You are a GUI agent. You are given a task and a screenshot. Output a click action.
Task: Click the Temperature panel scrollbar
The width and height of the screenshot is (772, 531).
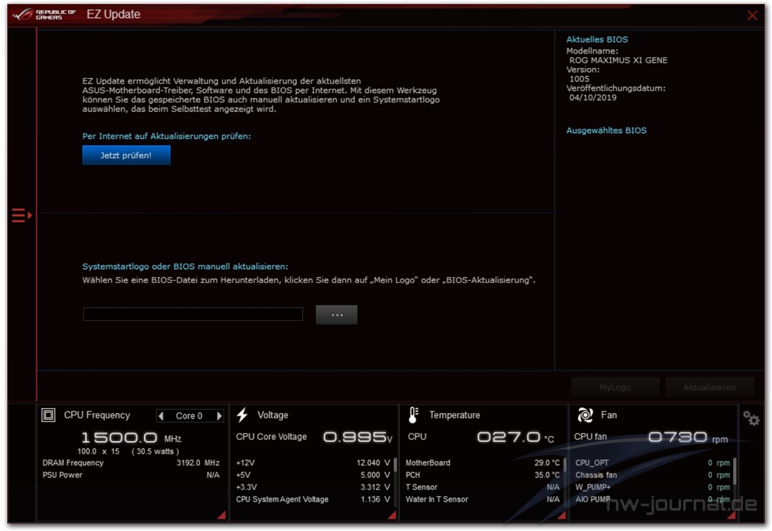coord(565,465)
